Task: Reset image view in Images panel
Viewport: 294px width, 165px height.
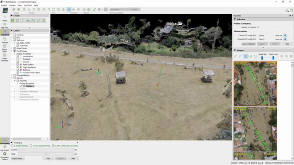Action: 291,56
